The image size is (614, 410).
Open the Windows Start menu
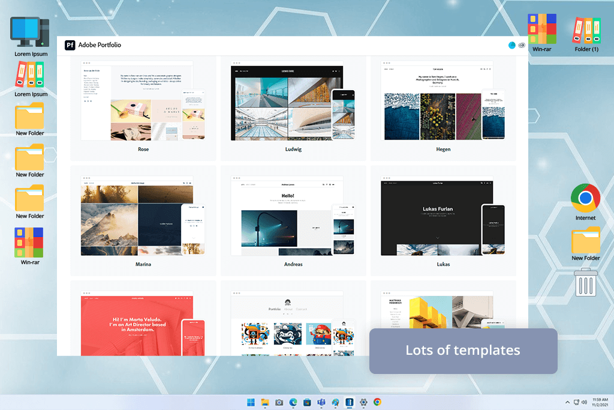251,402
